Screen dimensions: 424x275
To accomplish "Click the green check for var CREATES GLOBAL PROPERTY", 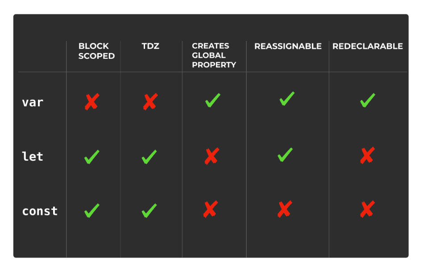I will click(212, 101).
